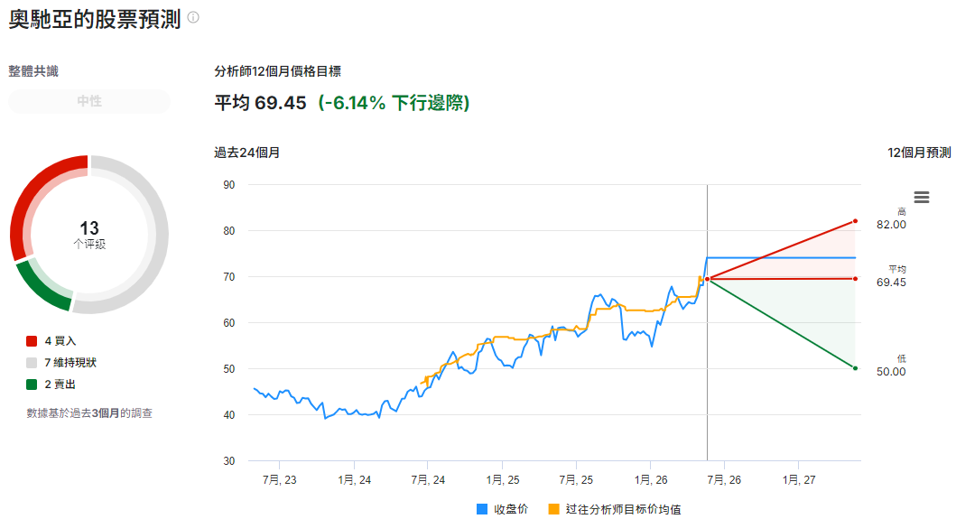The image size is (956, 519).
Task: Click the 30 y-axis label
Action: [228, 461]
